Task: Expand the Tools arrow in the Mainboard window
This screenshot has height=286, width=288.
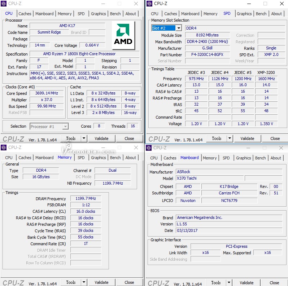Action: point(229,282)
